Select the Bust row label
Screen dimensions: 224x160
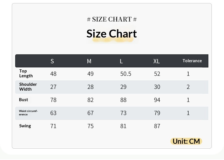click(24, 99)
